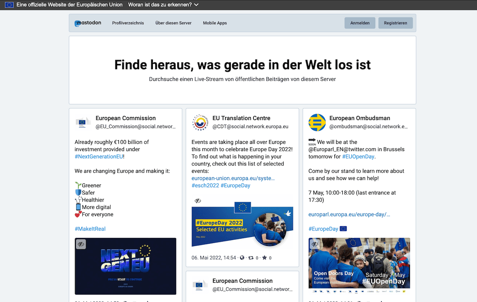
Task: Open European Commission avatar in lower middle card
Action: coord(200,285)
